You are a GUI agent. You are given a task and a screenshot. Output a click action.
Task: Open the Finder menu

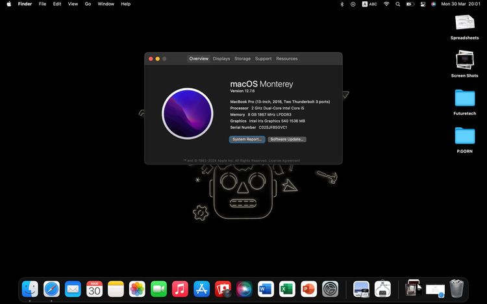tap(25, 4)
